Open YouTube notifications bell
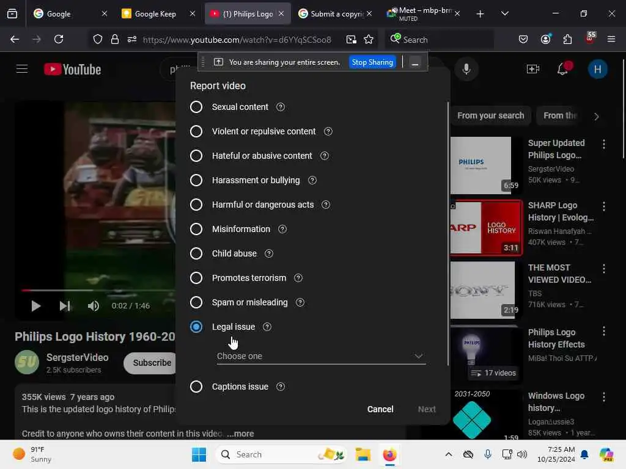 click(x=563, y=69)
